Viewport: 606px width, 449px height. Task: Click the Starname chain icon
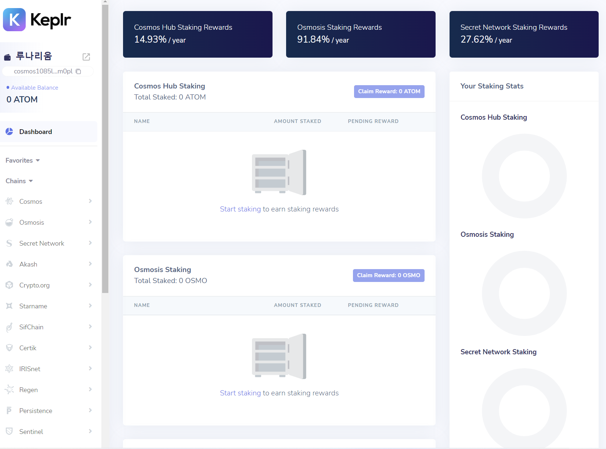coord(9,306)
